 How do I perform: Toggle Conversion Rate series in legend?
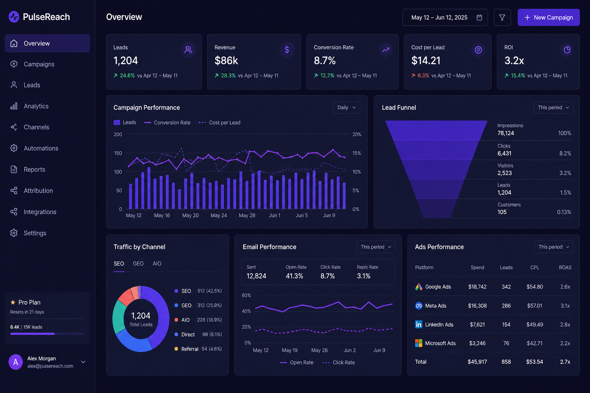pyautogui.click(x=167, y=122)
